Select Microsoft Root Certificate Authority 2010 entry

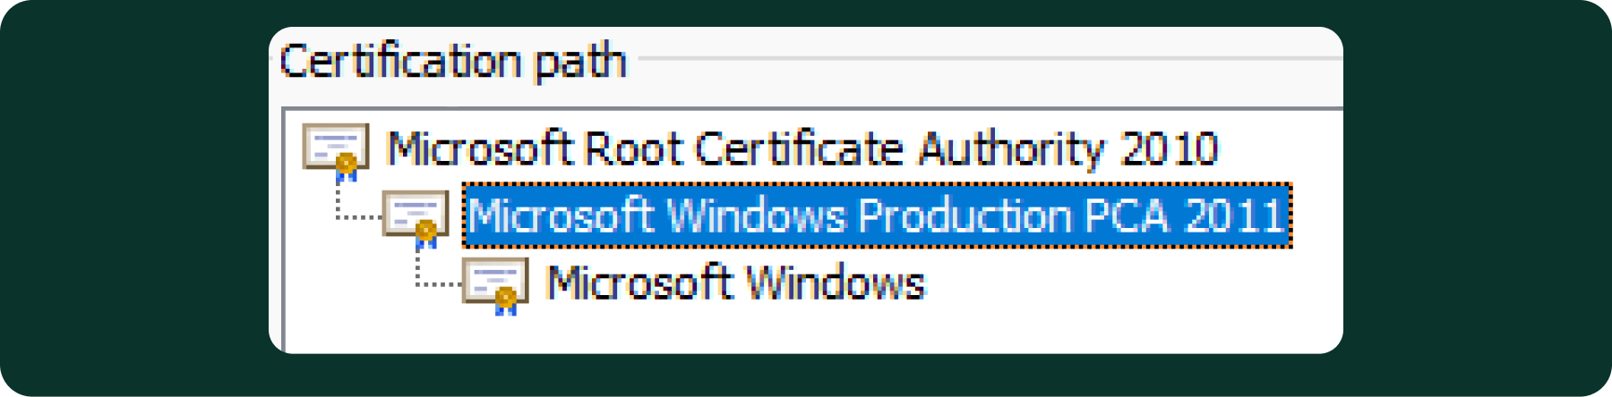point(802,148)
